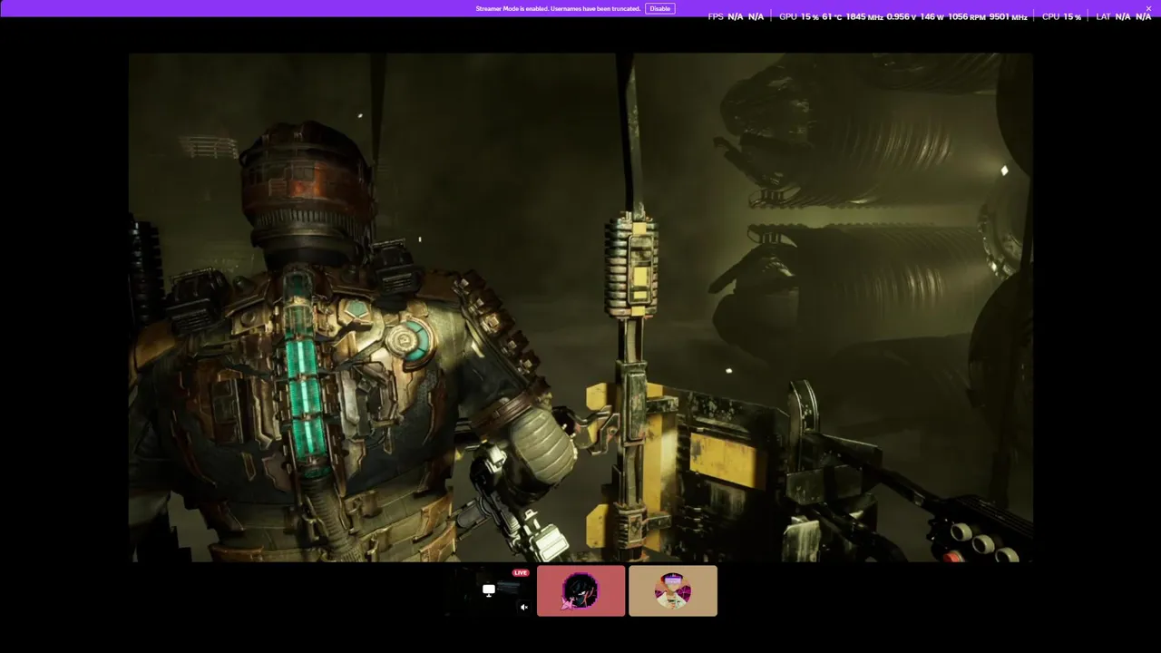The width and height of the screenshot is (1161, 653).
Task: Click the 1056 RPM fan speed value
Action: click(966, 16)
